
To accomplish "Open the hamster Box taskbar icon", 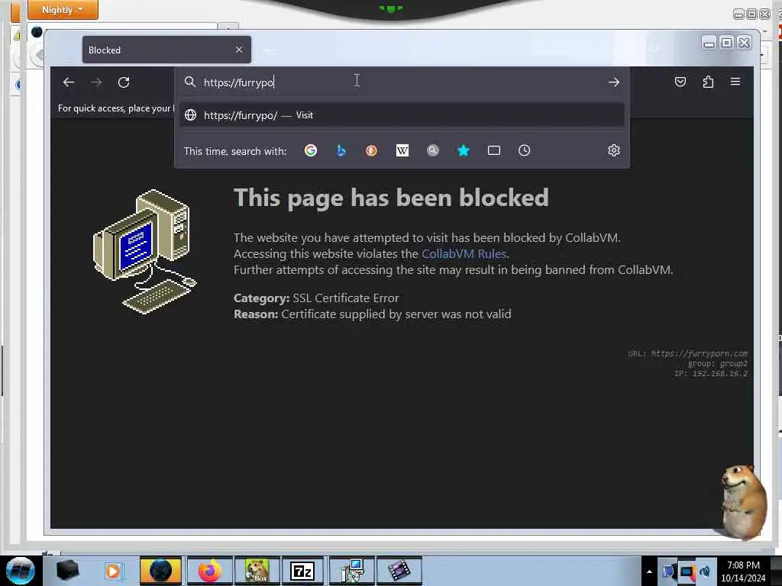I will click(x=257, y=571).
